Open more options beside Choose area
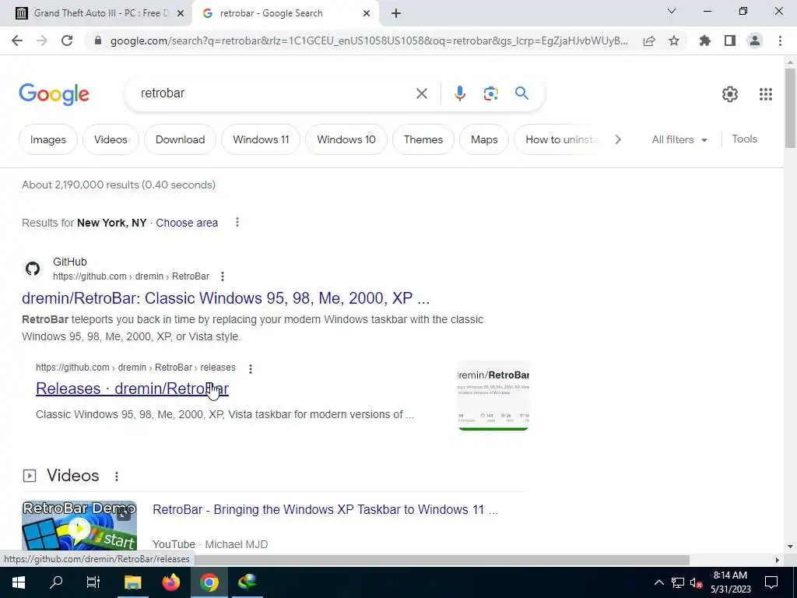797x598 pixels. click(237, 222)
